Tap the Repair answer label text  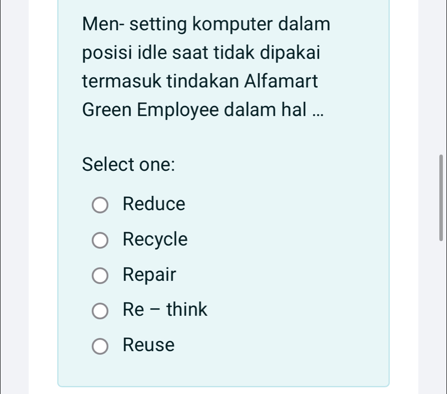coord(149,275)
